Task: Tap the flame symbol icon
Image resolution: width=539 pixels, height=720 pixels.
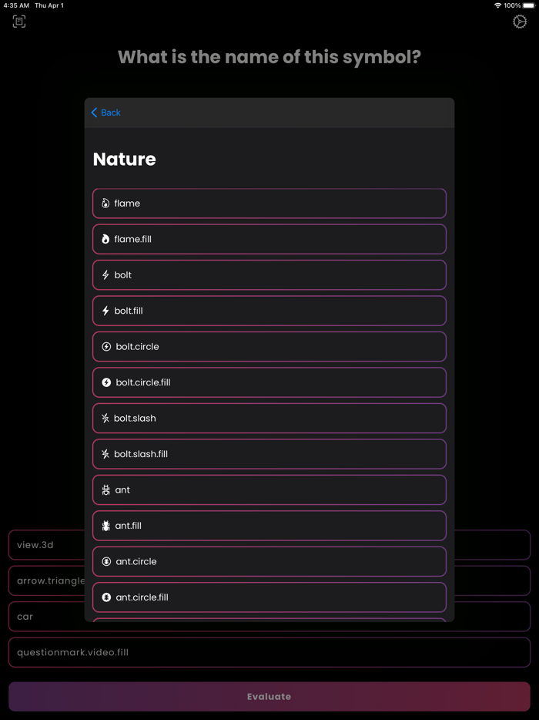Action: point(105,204)
